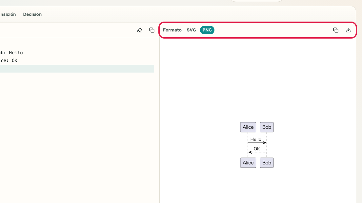
Task: Copy the rendered diagram image
Action: (x=336, y=30)
